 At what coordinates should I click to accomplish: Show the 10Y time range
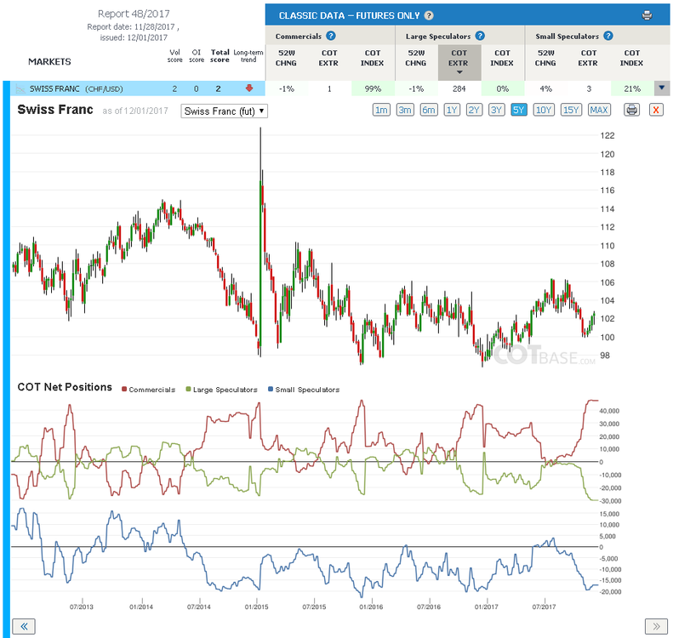544,110
